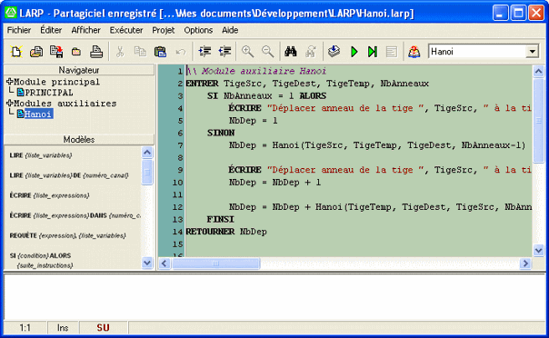The width and height of the screenshot is (549, 338).
Task: Open the Aide menu
Action: (230, 31)
